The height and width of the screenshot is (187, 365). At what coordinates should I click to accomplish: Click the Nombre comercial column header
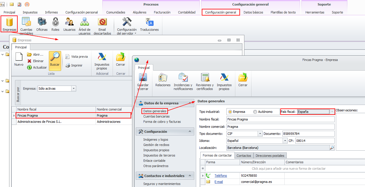coord(114,109)
